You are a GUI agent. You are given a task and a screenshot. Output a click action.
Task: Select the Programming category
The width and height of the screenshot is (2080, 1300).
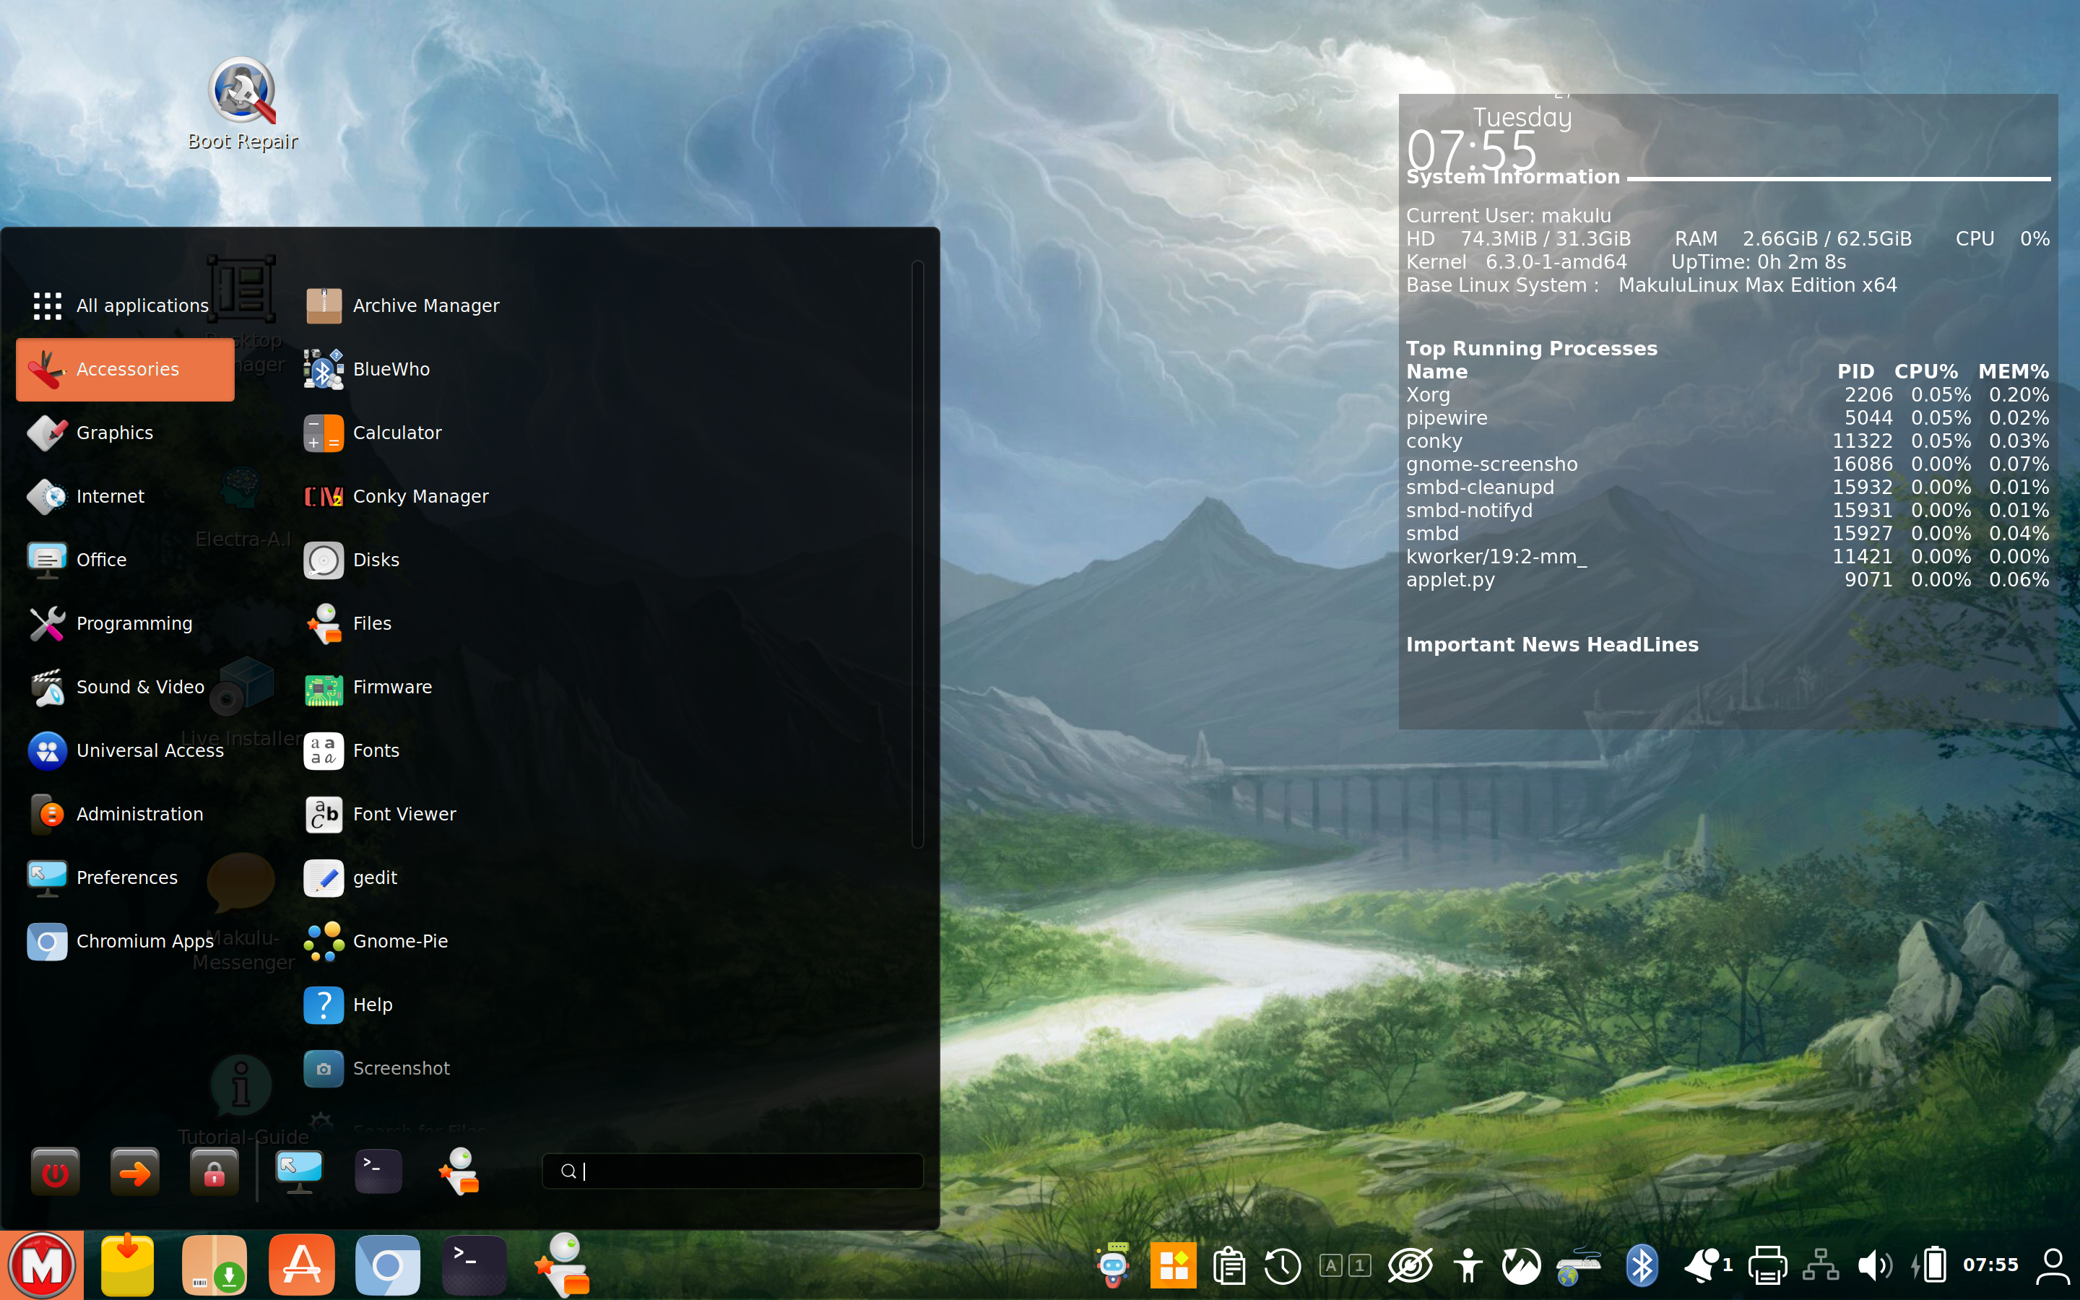pos(126,623)
